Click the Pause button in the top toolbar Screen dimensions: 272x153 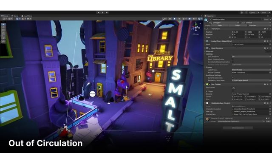pyautogui.click(x=103, y=12)
